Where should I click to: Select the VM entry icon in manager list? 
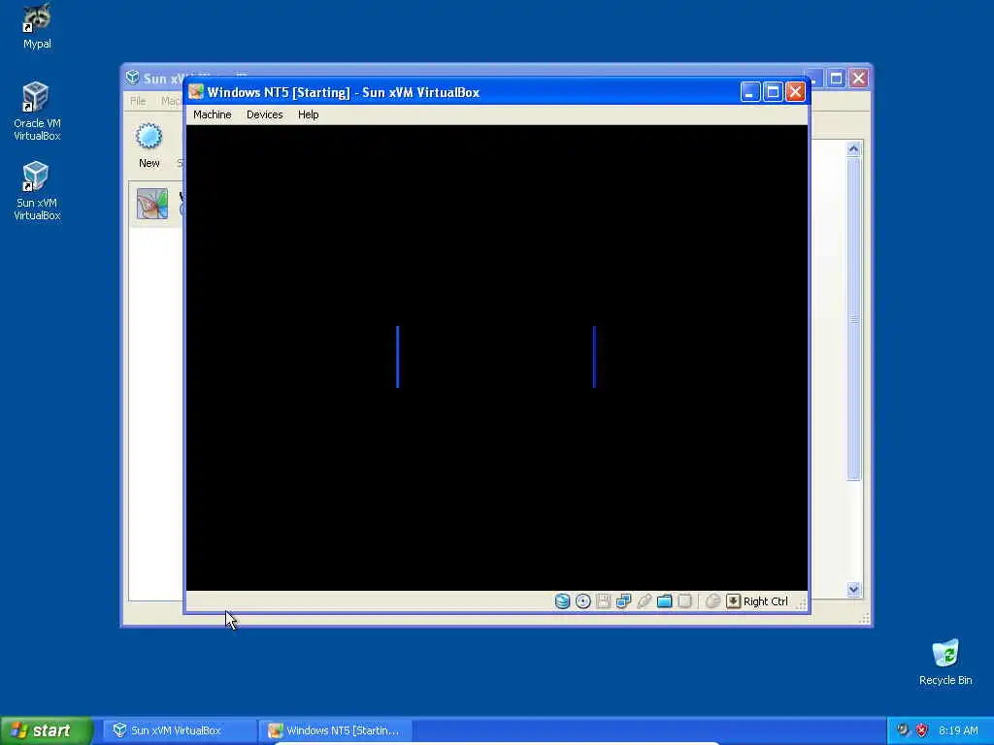[152, 204]
